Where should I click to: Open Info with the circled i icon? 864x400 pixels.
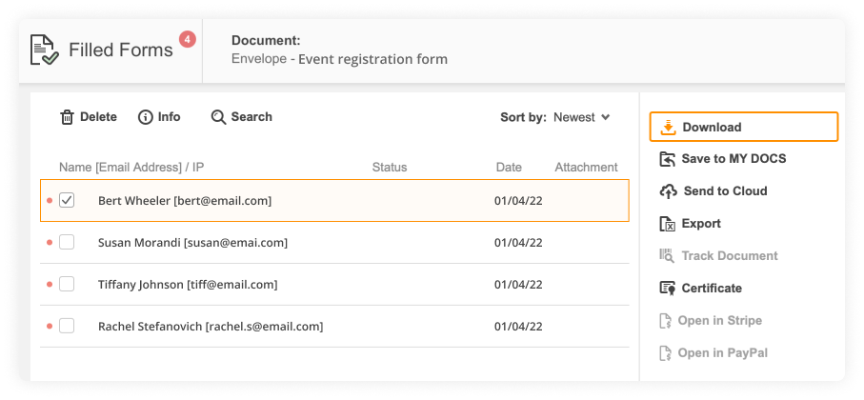point(146,117)
